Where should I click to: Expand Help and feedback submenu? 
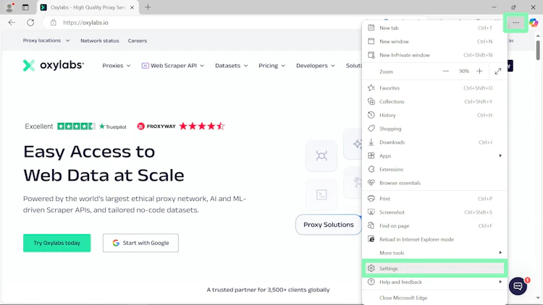[434, 282]
